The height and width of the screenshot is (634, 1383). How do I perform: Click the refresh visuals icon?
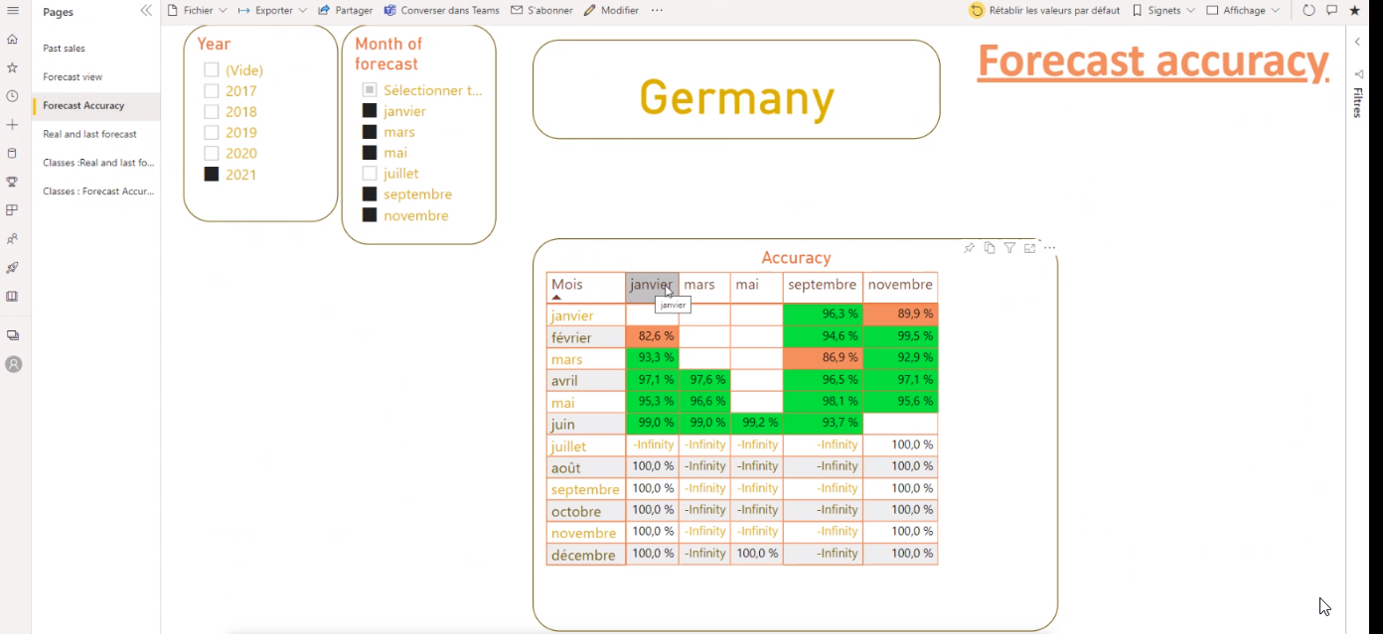click(x=1308, y=10)
